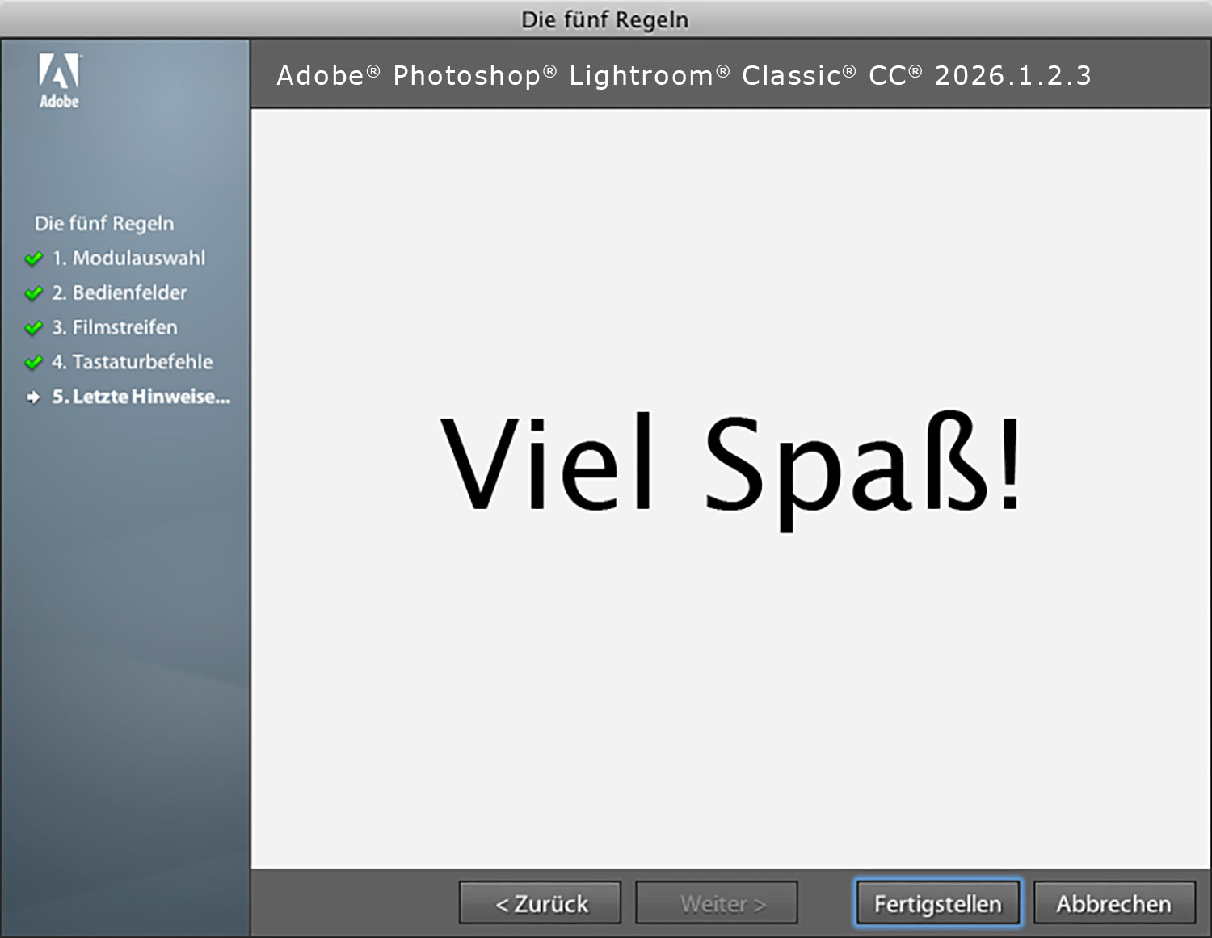Go back with the Zurück button

point(541,903)
